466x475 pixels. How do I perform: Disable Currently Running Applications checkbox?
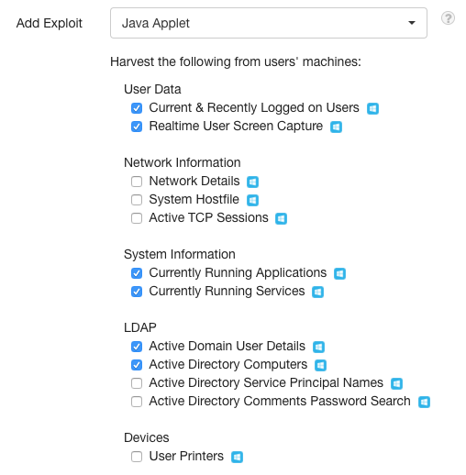click(x=137, y=273)
